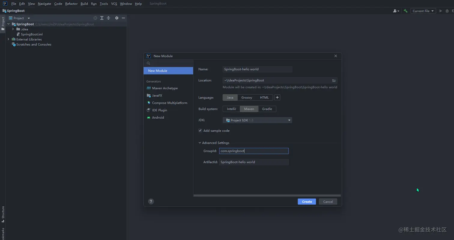
Task: Open the Help menu
Action: pyautogui.click(x=138, y=4)
